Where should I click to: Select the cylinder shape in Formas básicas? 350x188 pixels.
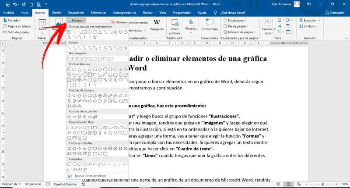click(x=121, y=74)
